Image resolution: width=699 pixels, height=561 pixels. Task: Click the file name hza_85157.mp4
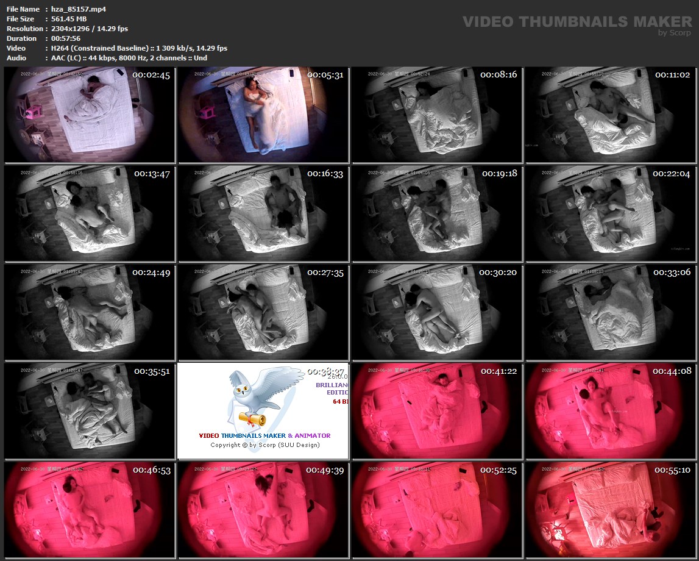pyautogui.click(x=79, y=9)
